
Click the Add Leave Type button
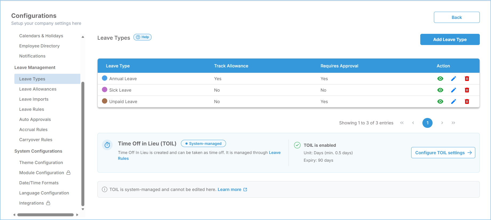coord(450,39)
